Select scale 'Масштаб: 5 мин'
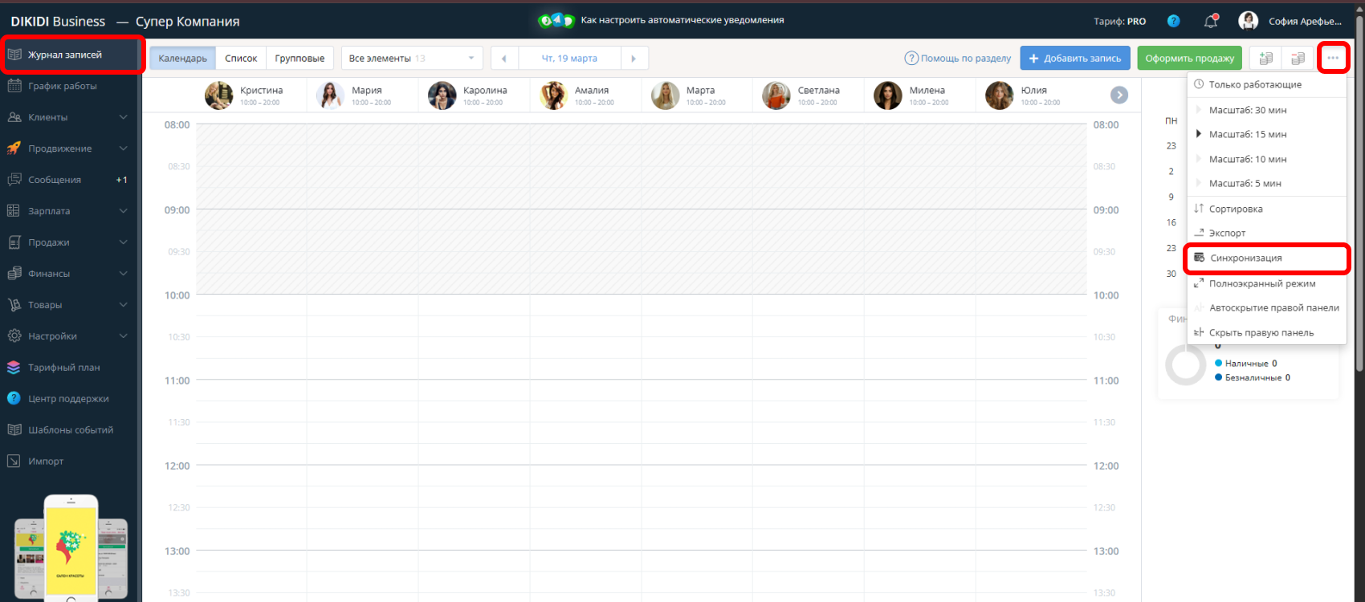The image size is (1365, 602). click(x=1245, y=184)
